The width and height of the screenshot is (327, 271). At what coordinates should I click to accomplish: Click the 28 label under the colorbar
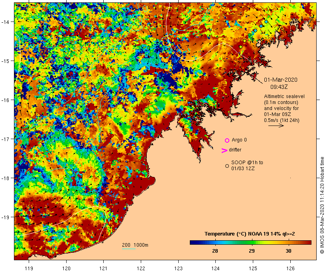pyautogui.click(x=215, y=251)
